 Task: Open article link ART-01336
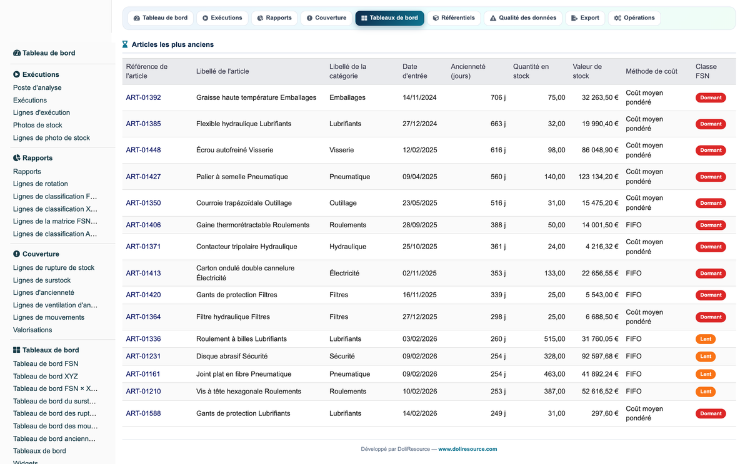pyautogui.click(x=143, y=339)
